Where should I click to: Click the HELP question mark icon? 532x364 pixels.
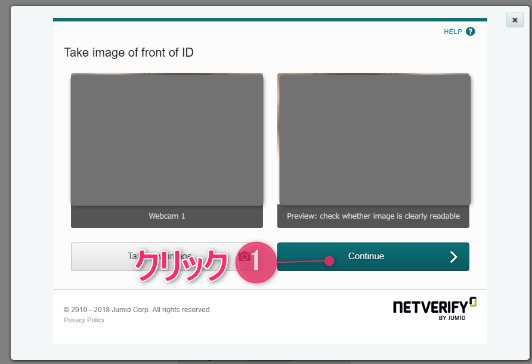pyautogui.click(x=471, y=32)
